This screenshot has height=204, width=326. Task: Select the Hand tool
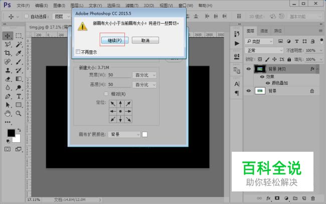[8, 114]
